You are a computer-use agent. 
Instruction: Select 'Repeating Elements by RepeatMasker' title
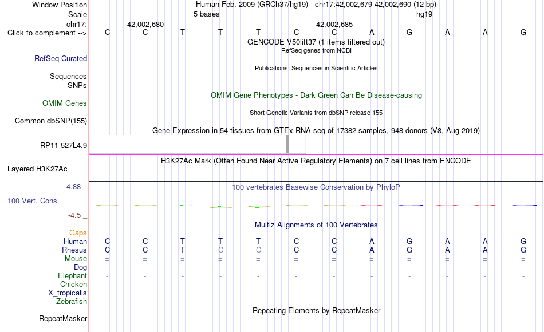coord(316,311)
